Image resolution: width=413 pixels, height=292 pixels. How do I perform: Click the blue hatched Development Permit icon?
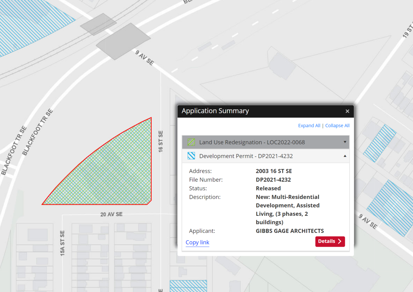click(x=191, y=156)
